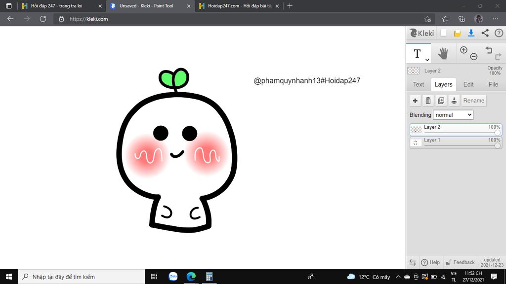Click the current layer preview thumbnail
Screen dimensions: 506x284
[x=414, y=71]
